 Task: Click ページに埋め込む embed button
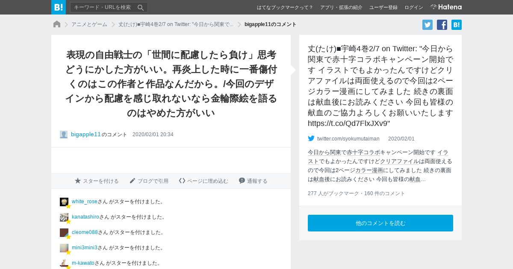[x=203, y=181]
